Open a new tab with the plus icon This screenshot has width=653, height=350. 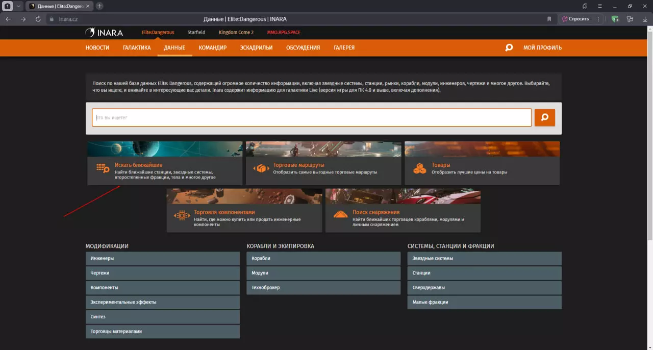click(99, 6)
